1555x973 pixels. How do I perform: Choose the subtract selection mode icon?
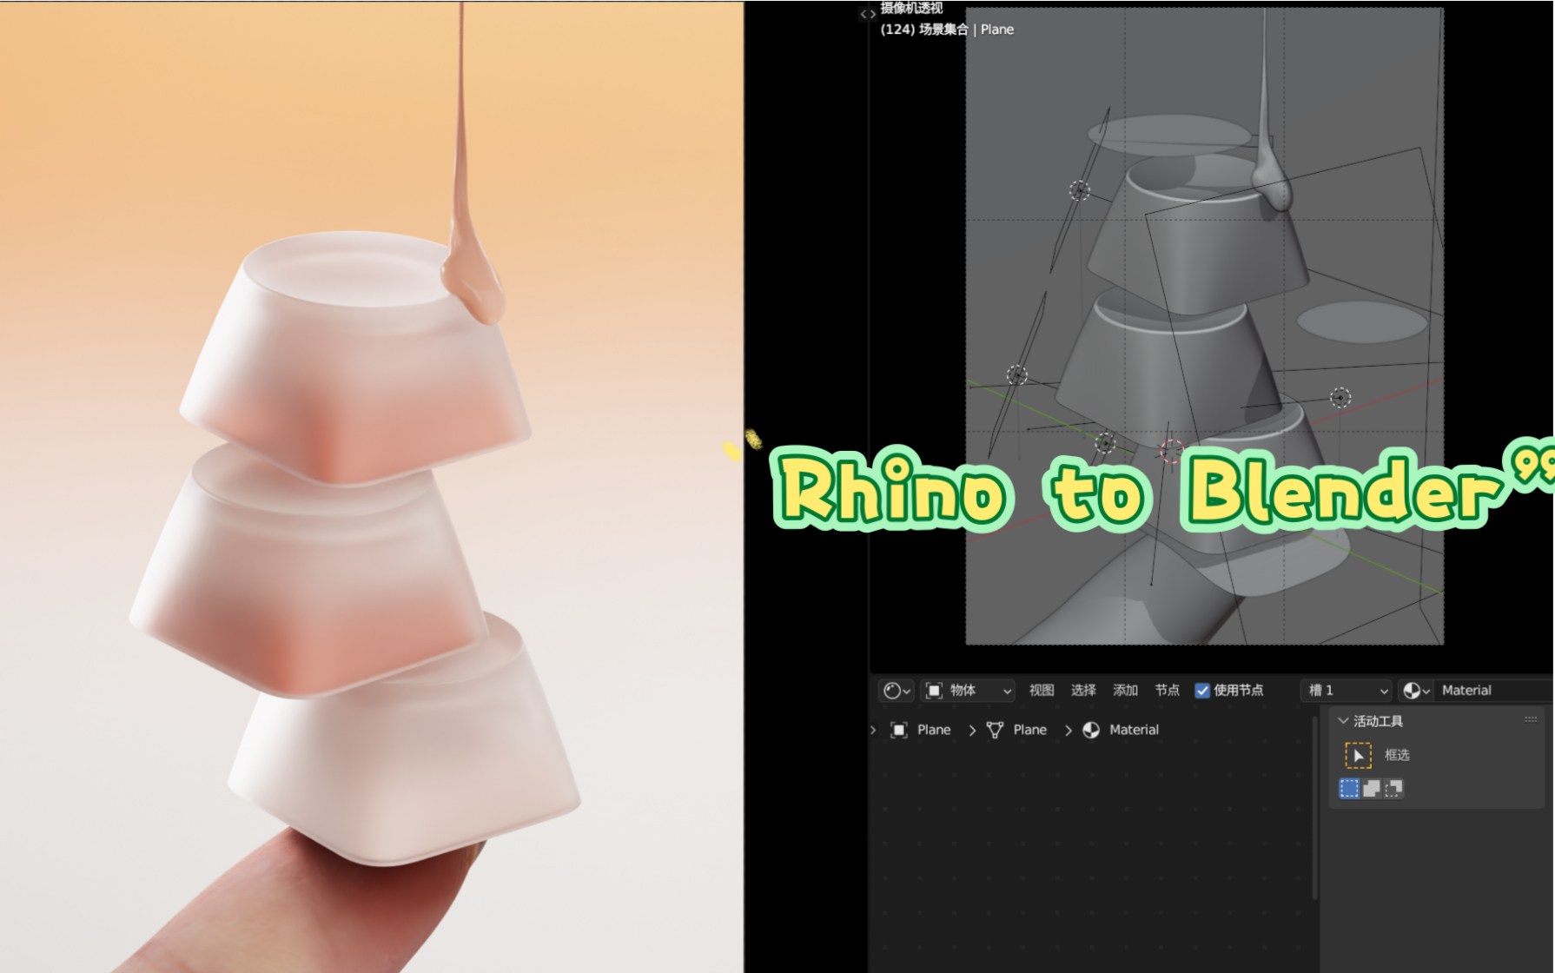(1393, 788)
